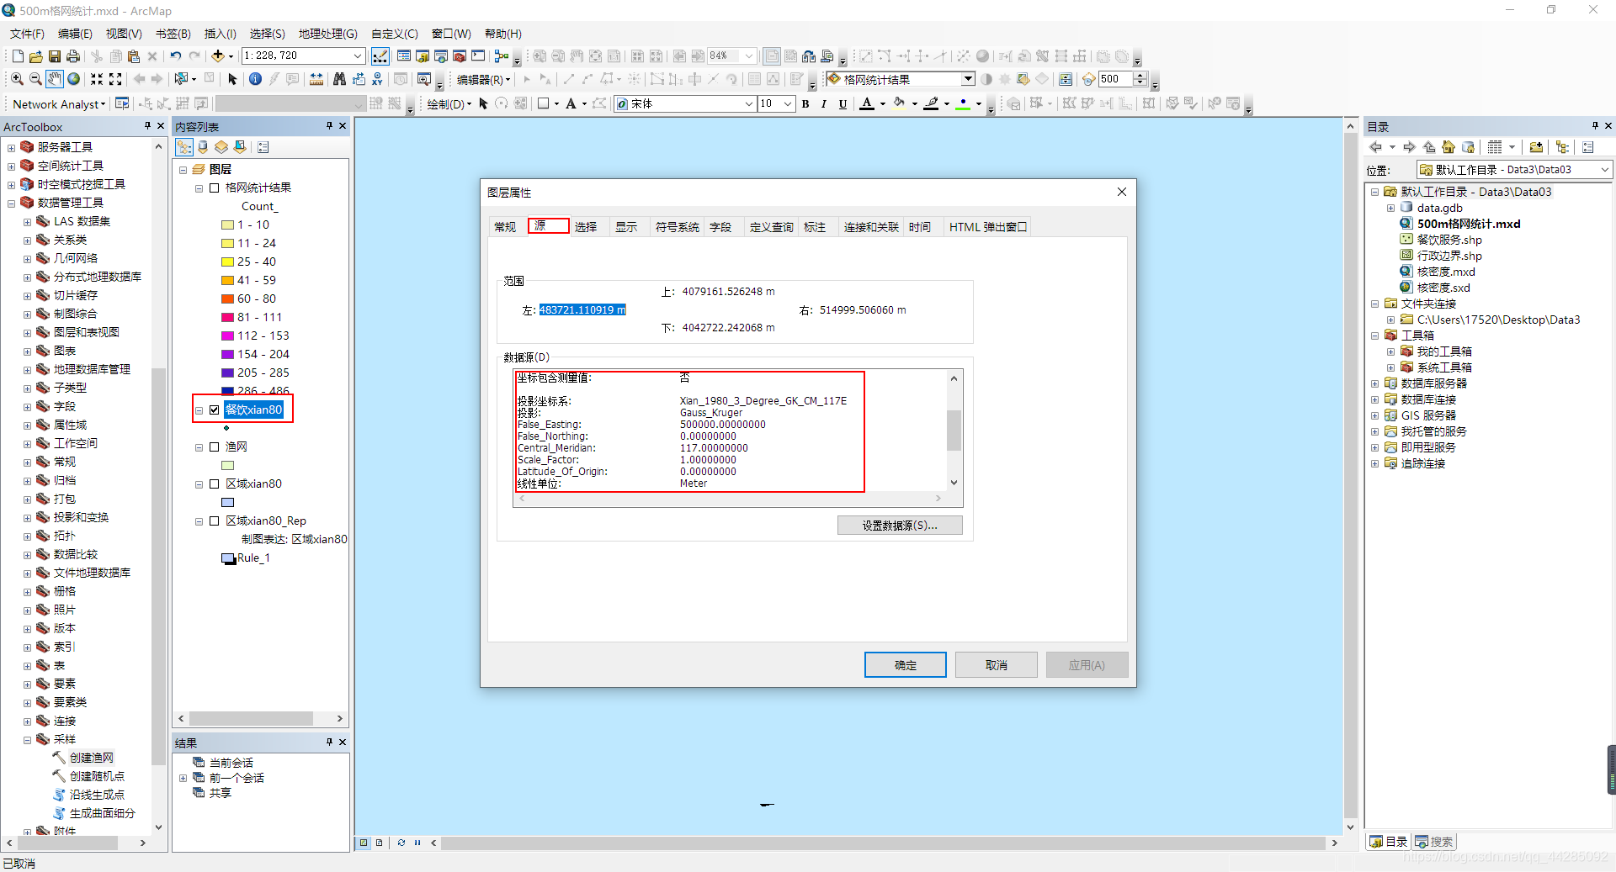Click the List By Visibility icon
The width and height of the screenshot is (1616, 872).
221,147
